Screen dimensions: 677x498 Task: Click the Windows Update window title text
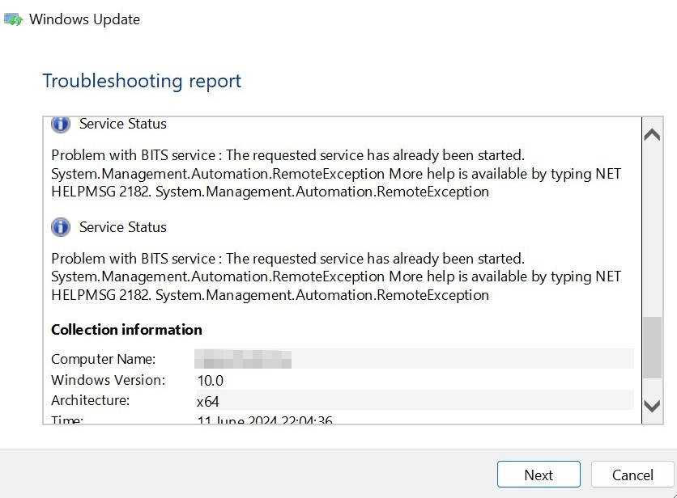tap(84, 19)
